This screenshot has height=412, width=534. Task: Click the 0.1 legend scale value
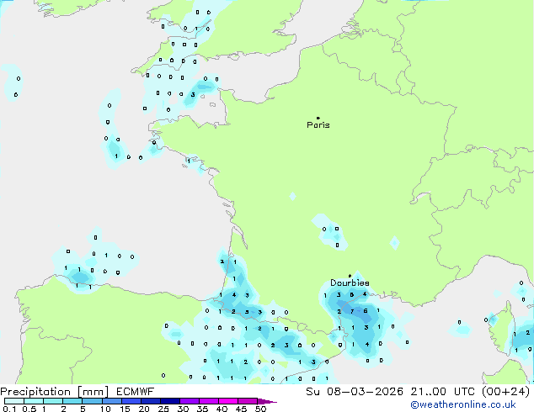(9, 409)
